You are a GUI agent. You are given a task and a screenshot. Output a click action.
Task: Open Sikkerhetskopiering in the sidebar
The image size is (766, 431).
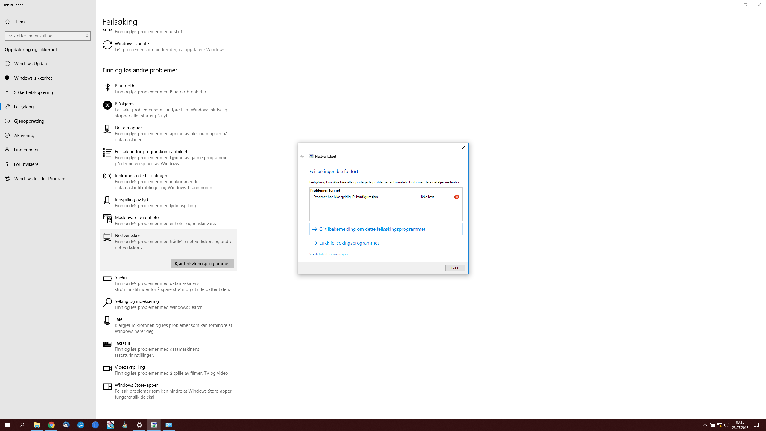(48, 92)
